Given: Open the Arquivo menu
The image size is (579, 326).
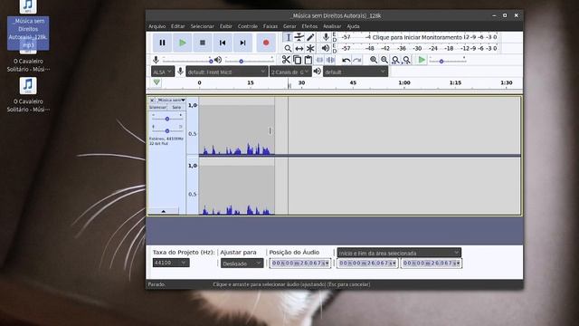Looking at the screenshot, I should (x=157, y=26).
